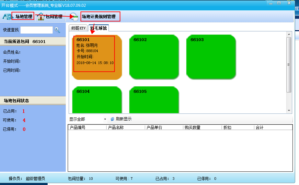This screenshot has width=299, height=185.
Task: Focus the 快速查找 search input box
Action: (36, 30)
